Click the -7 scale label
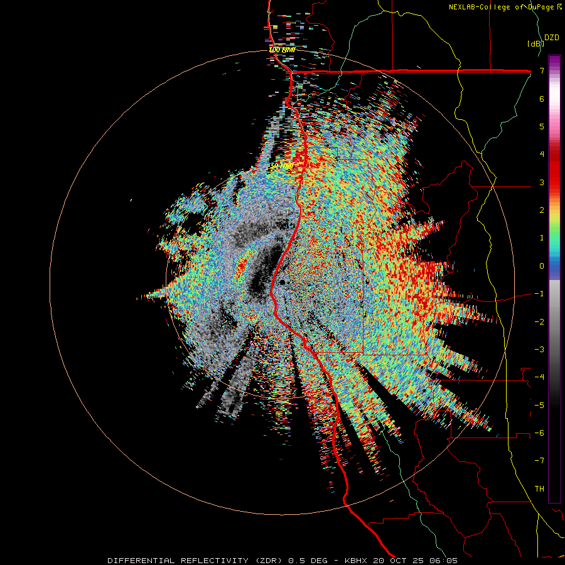565x565 pixels. 539,461
